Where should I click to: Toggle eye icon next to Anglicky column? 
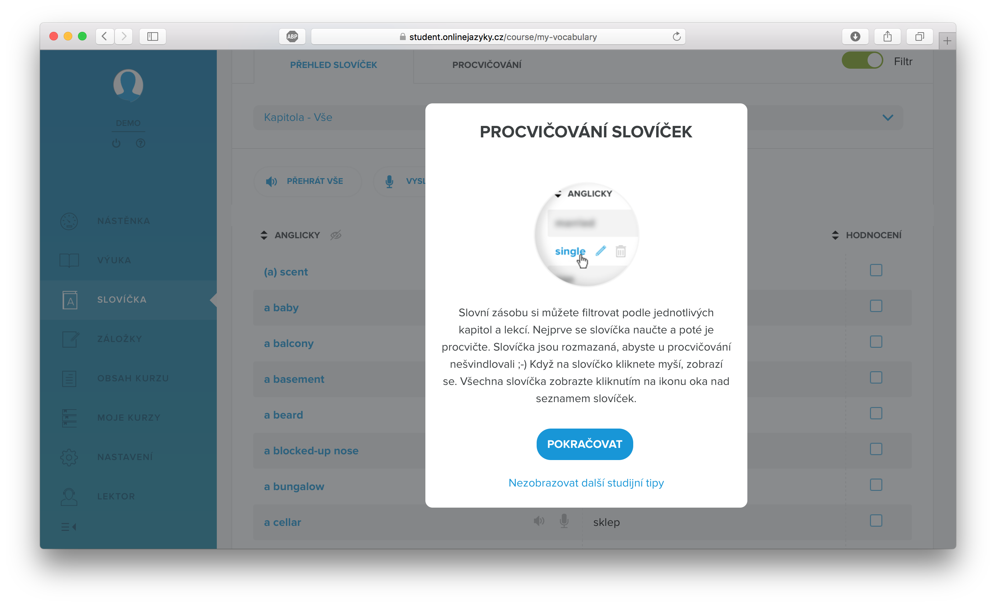coord(336,235)
